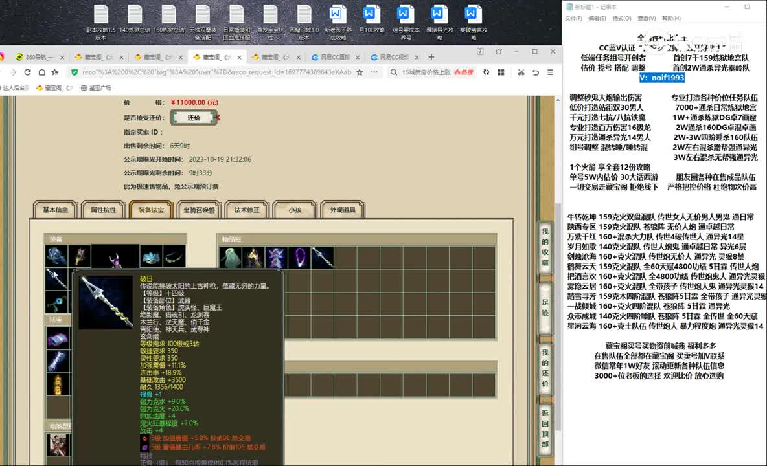Close the 360导航 browser tab
Screen dimensions: 767x466
tap(62, 57)
